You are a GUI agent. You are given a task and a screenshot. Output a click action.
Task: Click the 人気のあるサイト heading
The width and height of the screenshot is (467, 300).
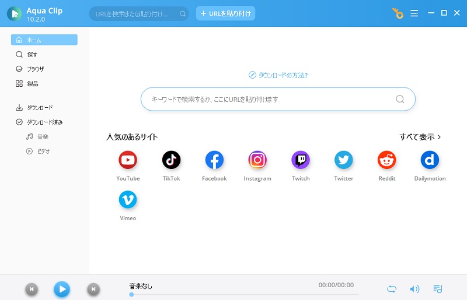(132, 137)
